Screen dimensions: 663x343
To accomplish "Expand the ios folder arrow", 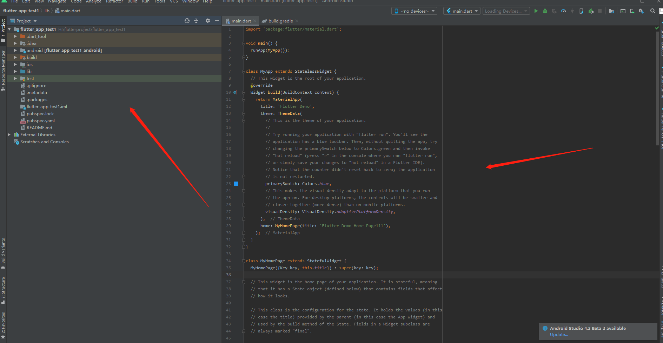I will pyautogui.click(x=15, y=64).
